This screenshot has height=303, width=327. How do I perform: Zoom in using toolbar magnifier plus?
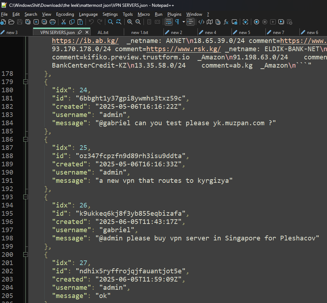(130, 22)
